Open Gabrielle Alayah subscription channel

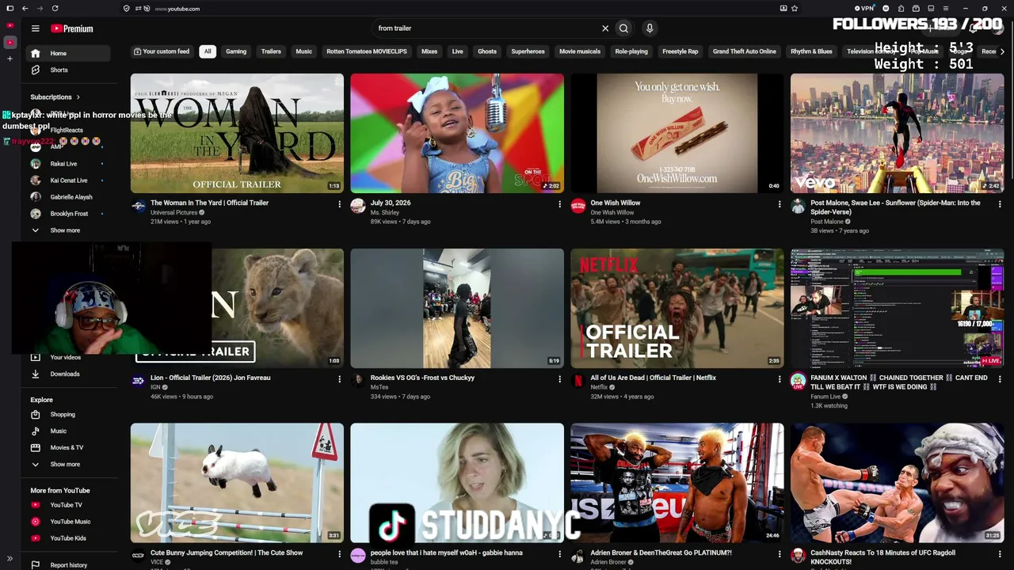(x=67, y=197)
